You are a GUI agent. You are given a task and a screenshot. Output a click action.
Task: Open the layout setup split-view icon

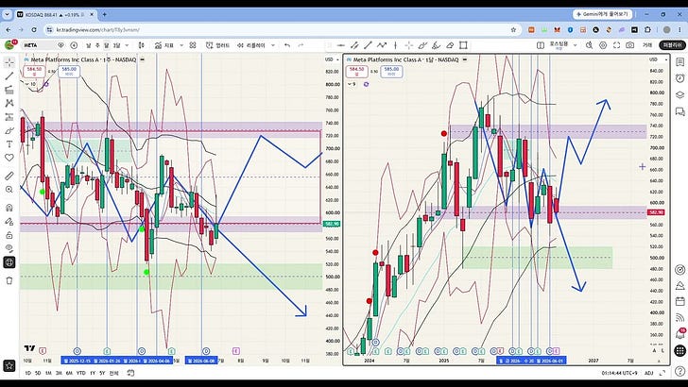[x=541, y=45]
